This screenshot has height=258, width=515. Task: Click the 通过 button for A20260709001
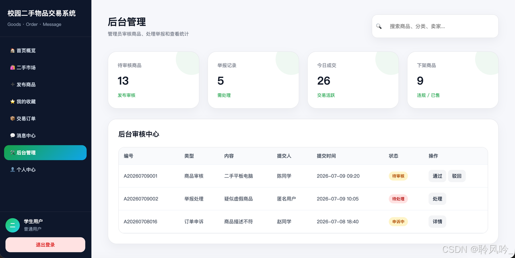437,176
